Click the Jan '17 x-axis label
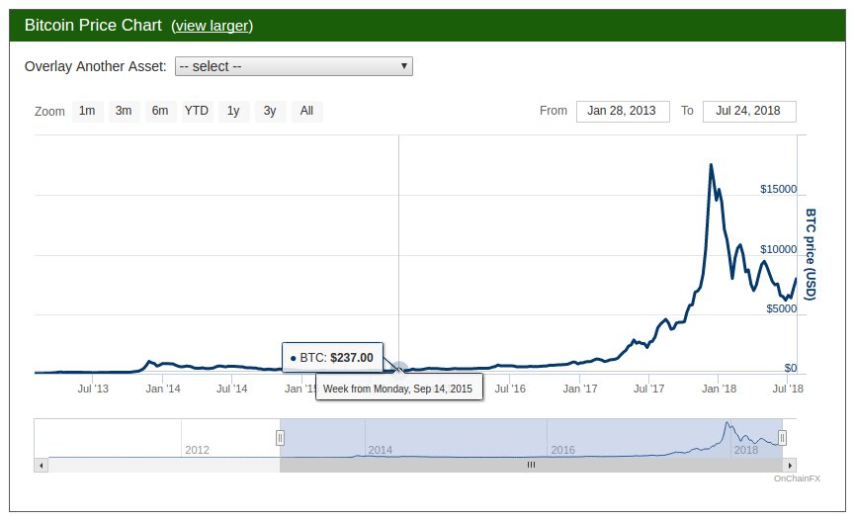 pos(579,389)
